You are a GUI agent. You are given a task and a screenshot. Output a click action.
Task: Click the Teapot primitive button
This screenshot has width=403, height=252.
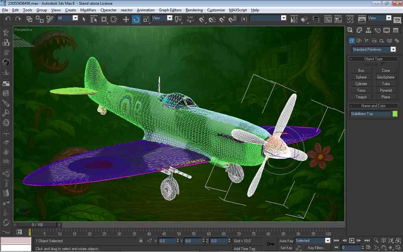pos(361,97)
